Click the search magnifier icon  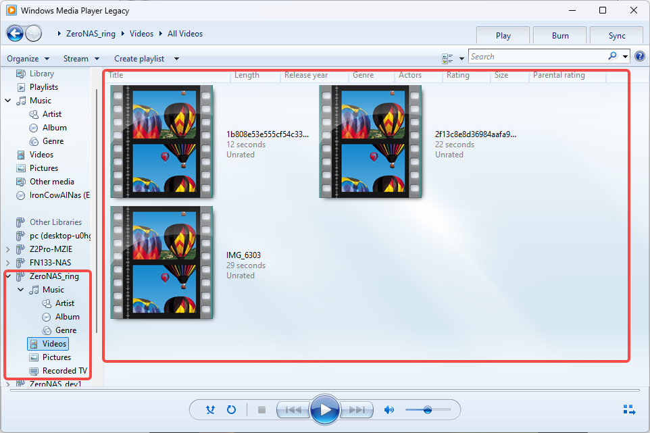tap(612, 56)
